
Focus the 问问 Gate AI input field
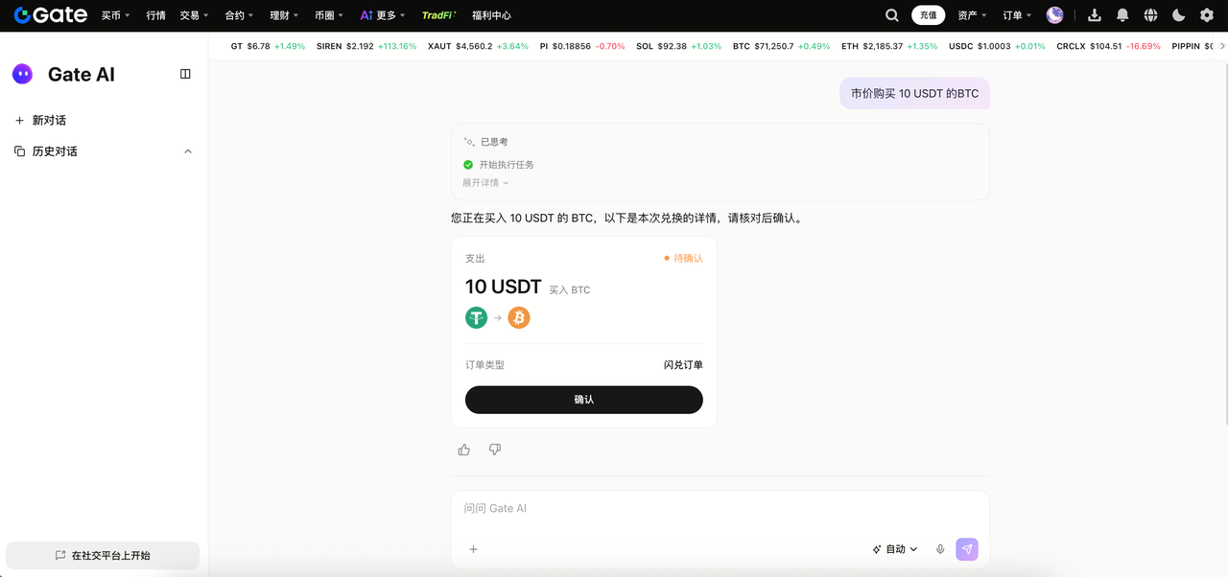point(672,508)
